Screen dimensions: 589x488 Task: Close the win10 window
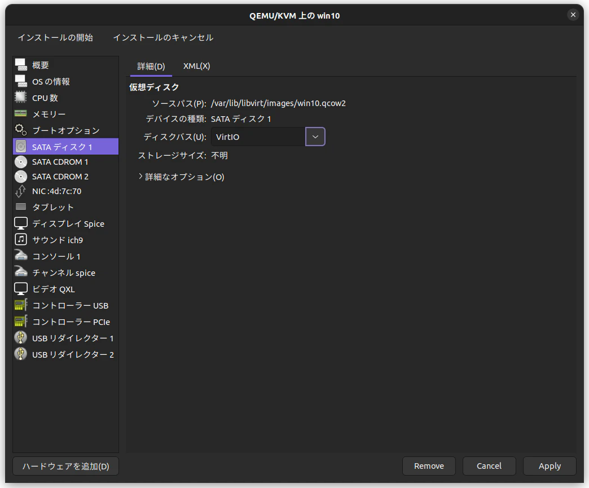573,15
